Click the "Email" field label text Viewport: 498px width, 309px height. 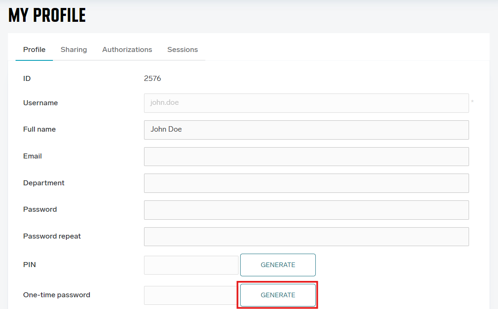(x=32, y=156)
